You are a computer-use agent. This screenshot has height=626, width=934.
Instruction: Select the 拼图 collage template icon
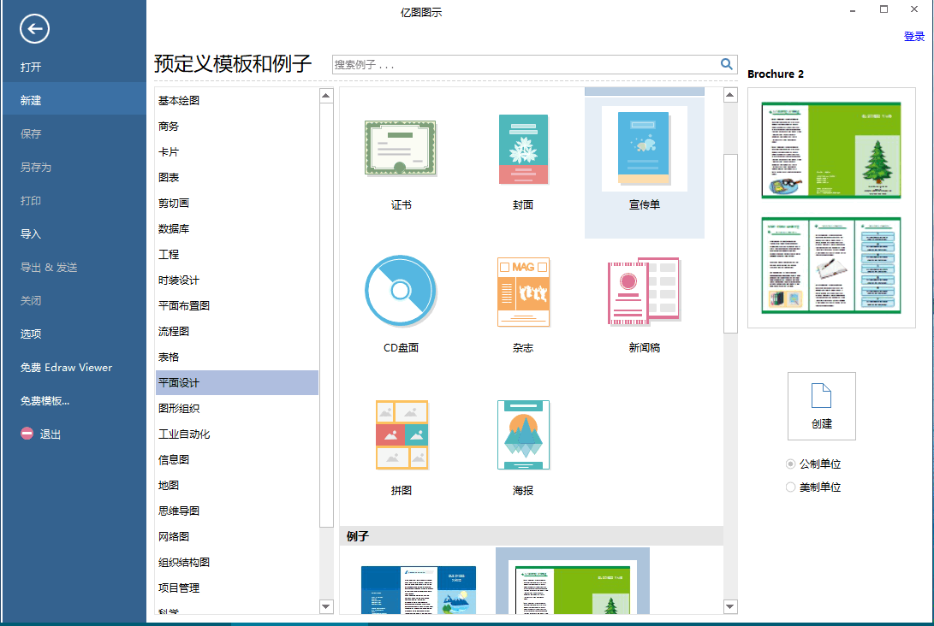pos(402,434)
